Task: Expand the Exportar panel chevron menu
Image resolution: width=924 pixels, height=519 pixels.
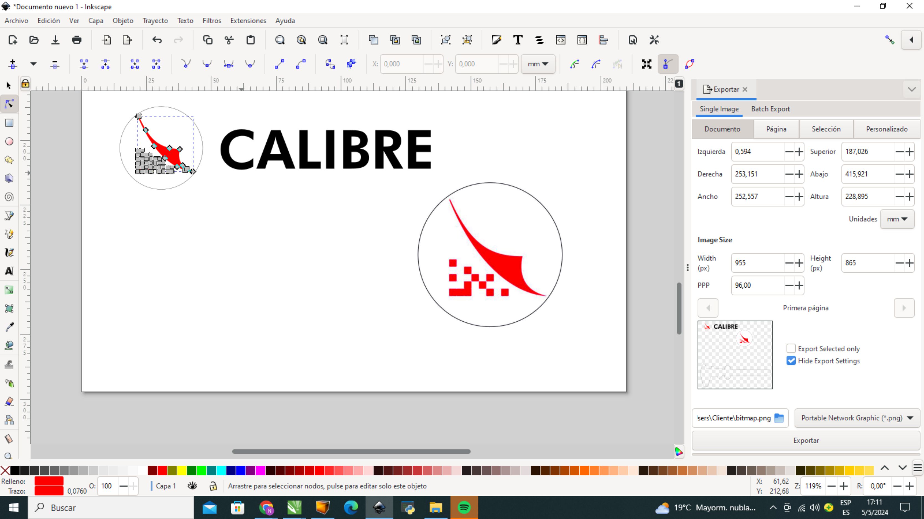Action: click(912, 89)
